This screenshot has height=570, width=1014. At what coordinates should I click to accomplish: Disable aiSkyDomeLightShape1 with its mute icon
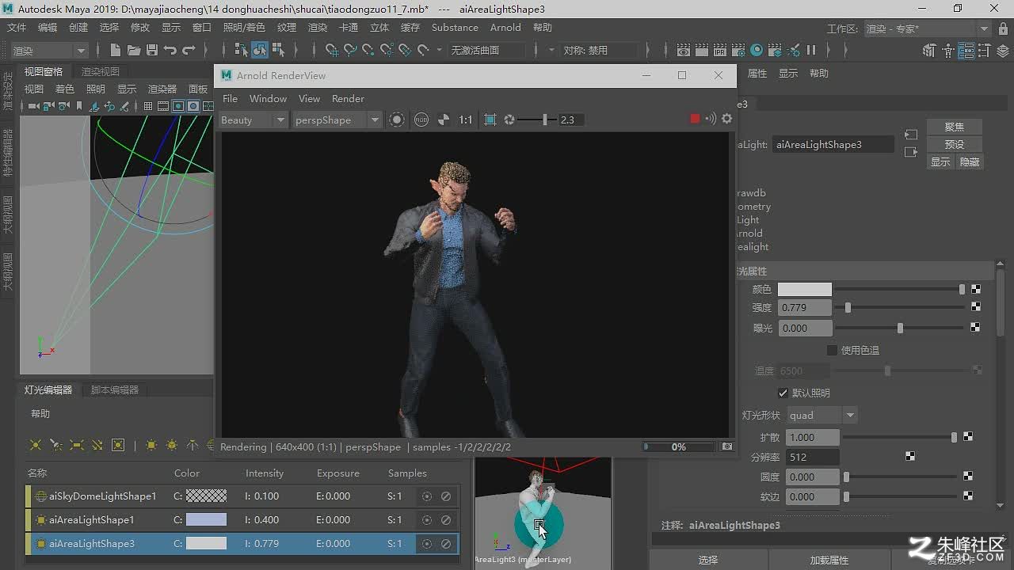point(446,496)
